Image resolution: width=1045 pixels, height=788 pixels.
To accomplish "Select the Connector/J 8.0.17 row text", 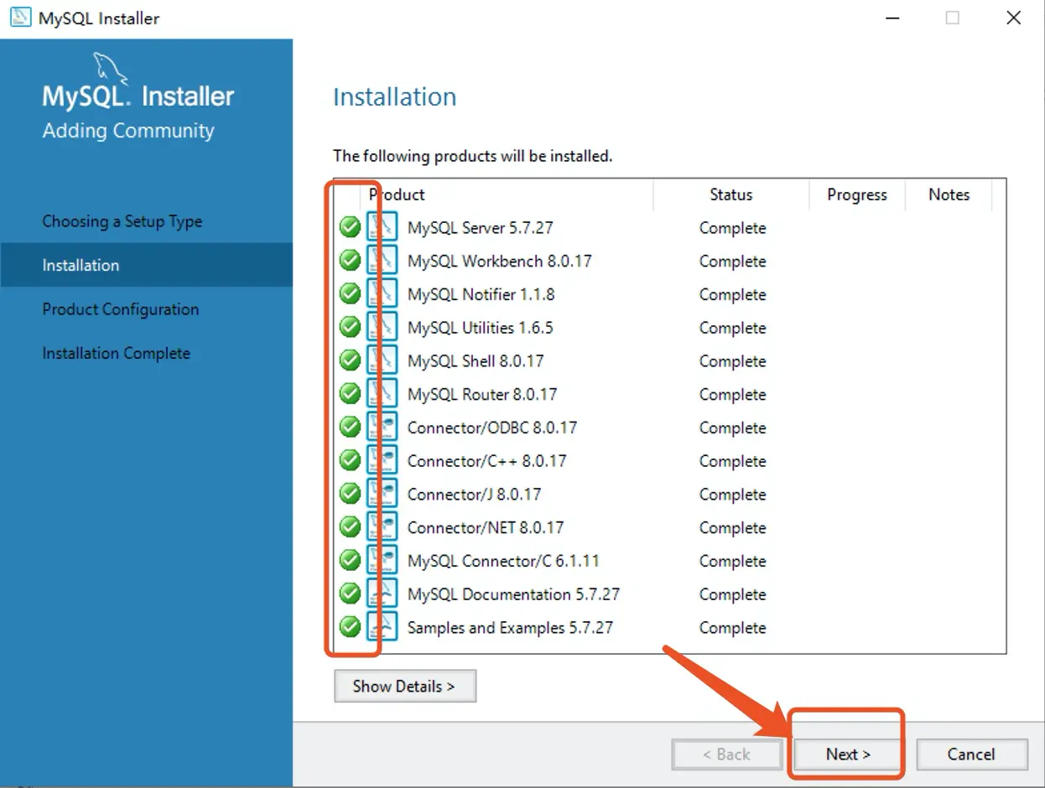I will click(x=474, y=494).
